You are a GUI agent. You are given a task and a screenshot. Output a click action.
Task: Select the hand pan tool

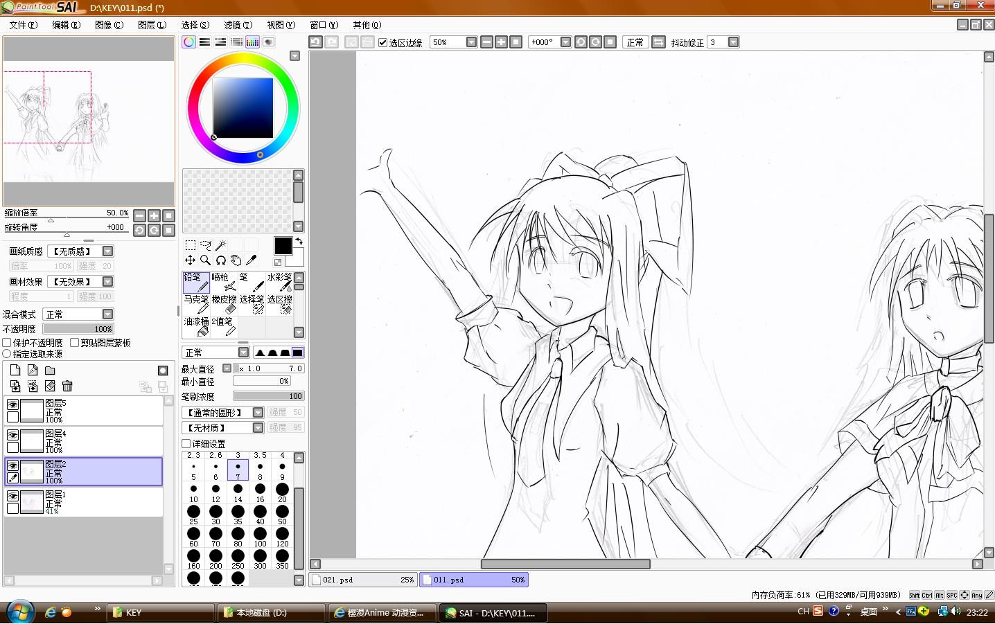(x=236, y=260)
